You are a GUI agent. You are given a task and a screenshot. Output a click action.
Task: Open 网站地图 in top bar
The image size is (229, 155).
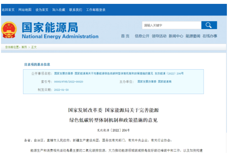point(25,10)
